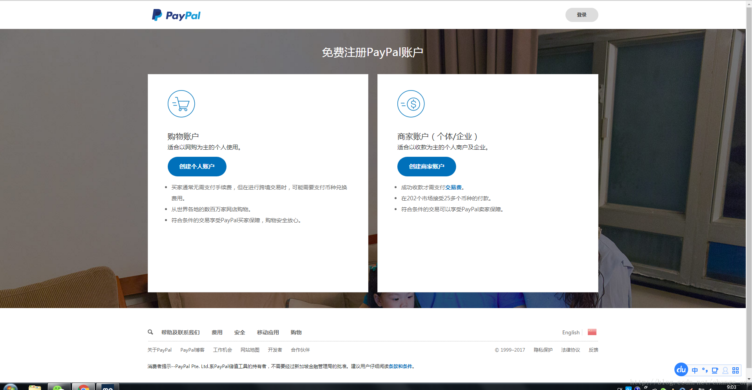Open the IME toolbox grid icon
This screenshot has height=390, width=752.
coord(736,370)
